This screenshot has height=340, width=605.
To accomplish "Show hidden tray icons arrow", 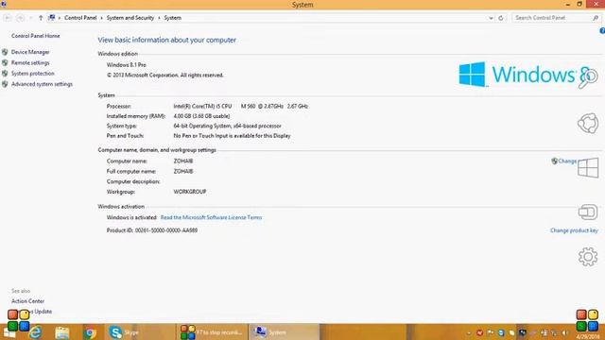I will (469, 332).
